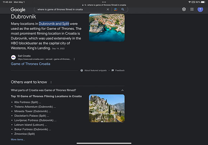Viewport: 208px width, 145px height.
Task: Open Google Lens camera search
Action: [x=115, y=9]
